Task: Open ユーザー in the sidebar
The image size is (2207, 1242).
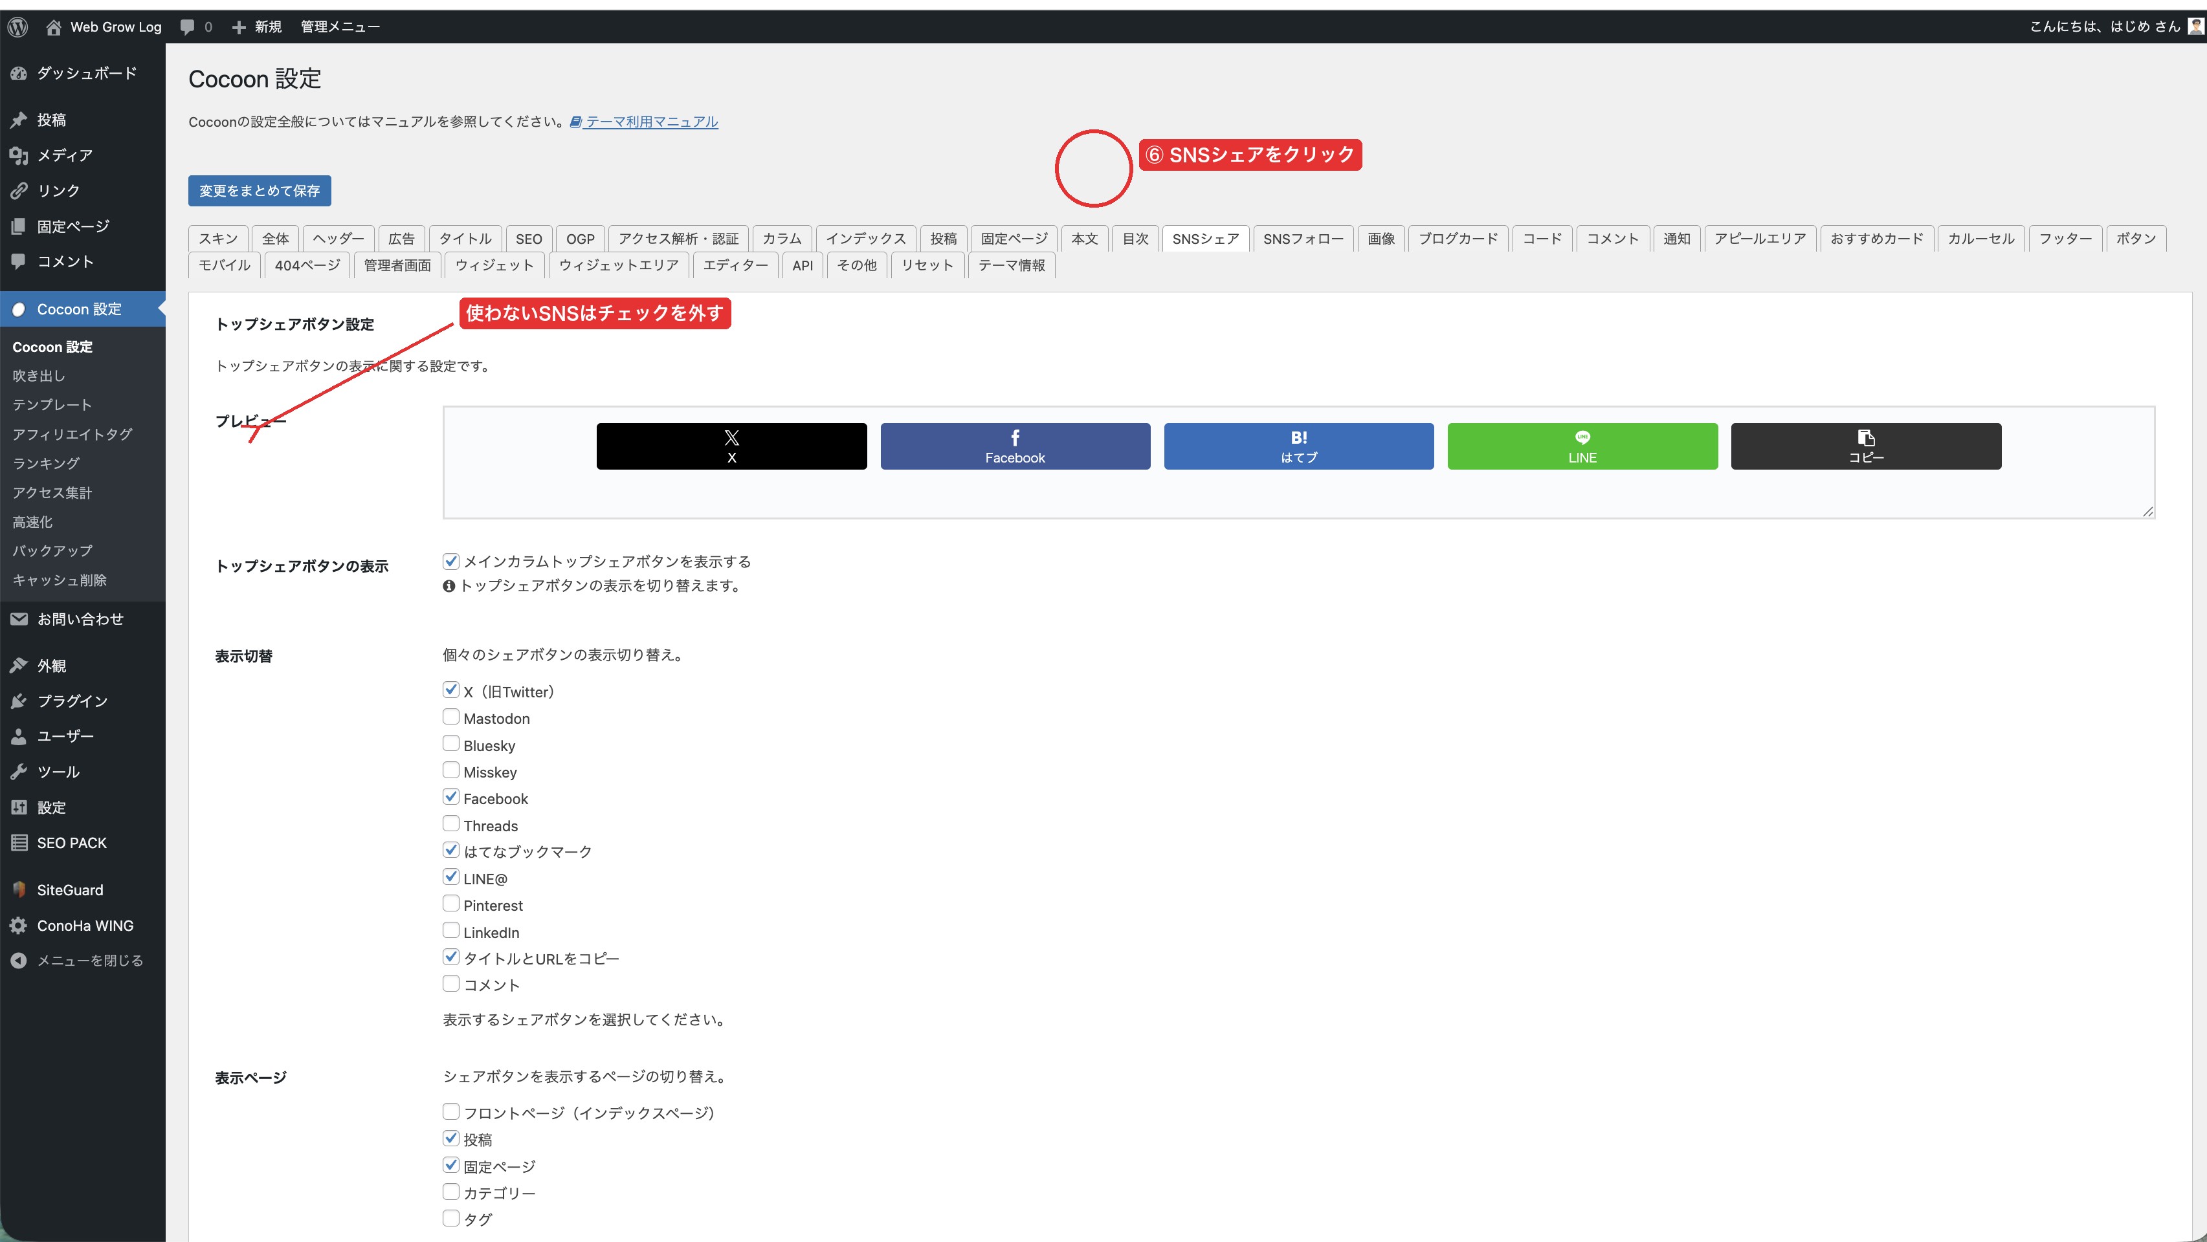Action: tap(82, 735)
